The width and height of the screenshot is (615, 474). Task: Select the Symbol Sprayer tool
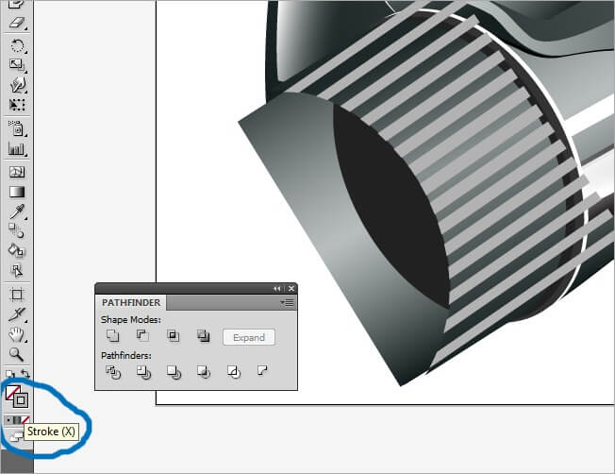pyautogui.click(x=17, y=128)
